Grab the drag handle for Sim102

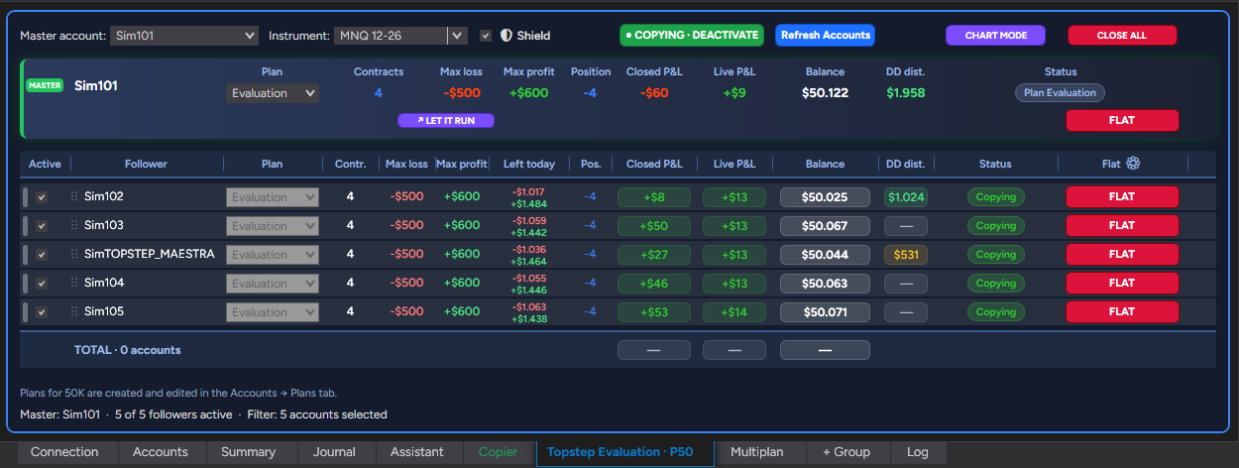74,197
